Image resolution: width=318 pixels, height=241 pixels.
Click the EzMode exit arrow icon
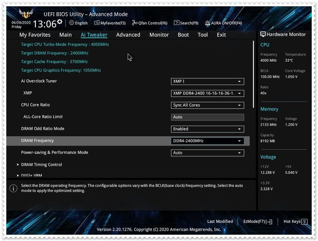tap(269, 222)
